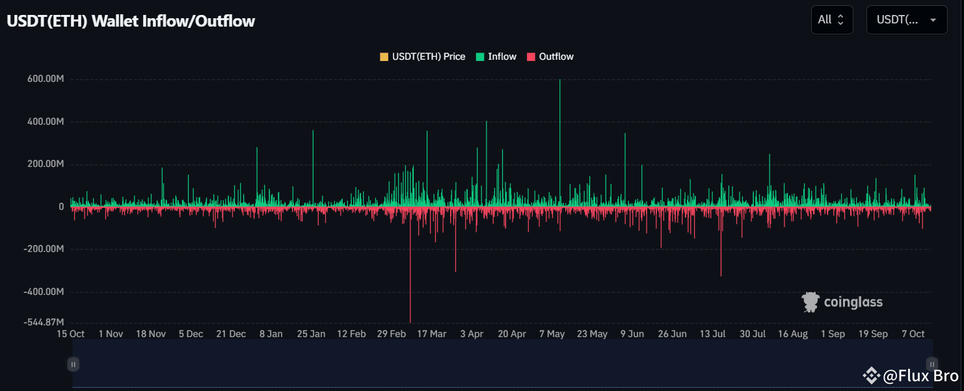Click the yellow USDT(ETH) Price legend swatch

tap(384, 57)
